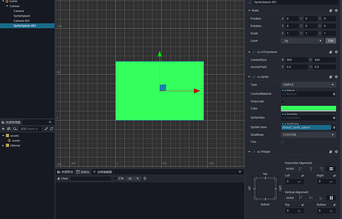Switch to the 动画编辑器 animation tab
The width and height of the screenshot is (342, 219).
pyautogui.click(x=103, y=172)
